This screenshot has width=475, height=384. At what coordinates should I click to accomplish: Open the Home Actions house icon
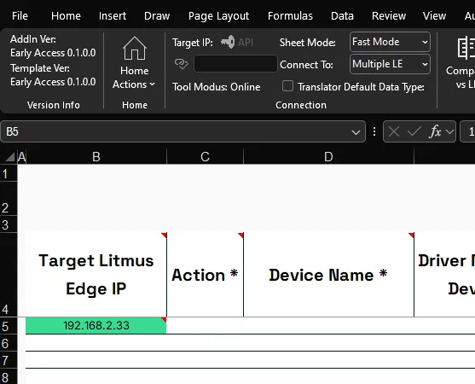click(135, 48)
